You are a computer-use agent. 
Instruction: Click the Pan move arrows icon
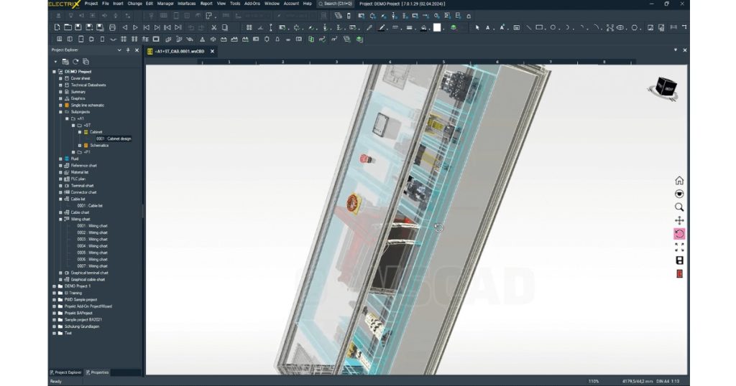coord(679,220)
